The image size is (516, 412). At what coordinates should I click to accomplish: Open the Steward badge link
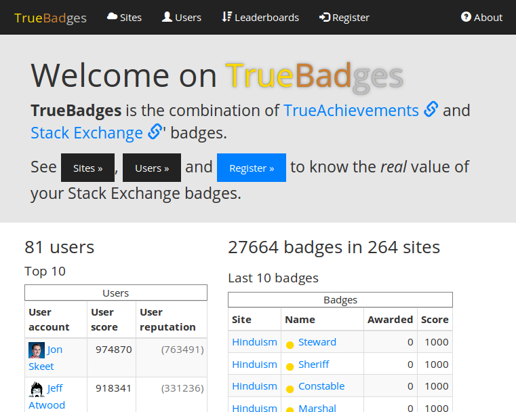tap(317, 342)
